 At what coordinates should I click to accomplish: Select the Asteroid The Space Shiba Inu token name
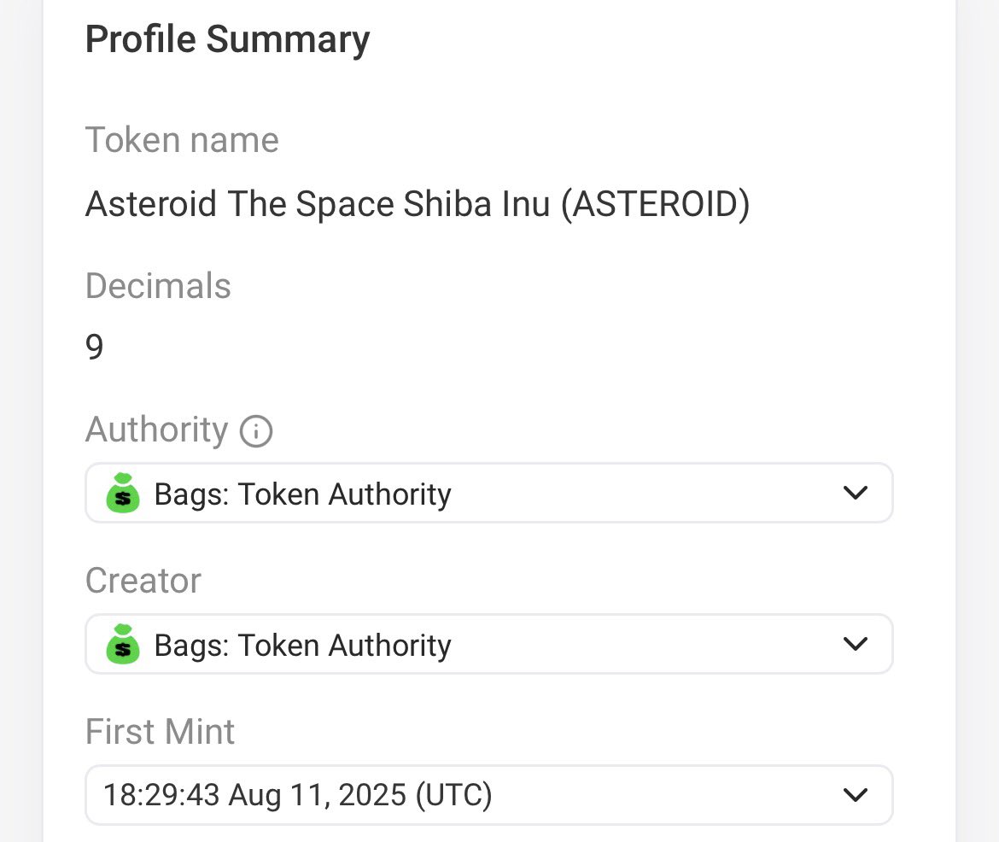(417, 205)
